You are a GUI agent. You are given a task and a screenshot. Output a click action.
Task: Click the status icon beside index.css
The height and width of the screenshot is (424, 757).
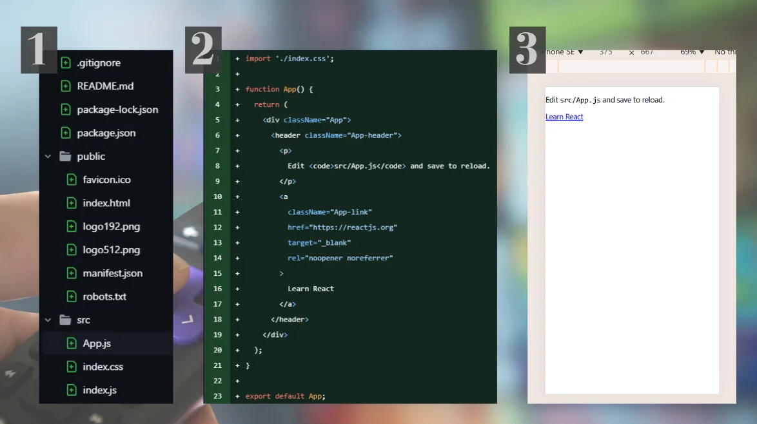tap(71, 367)
